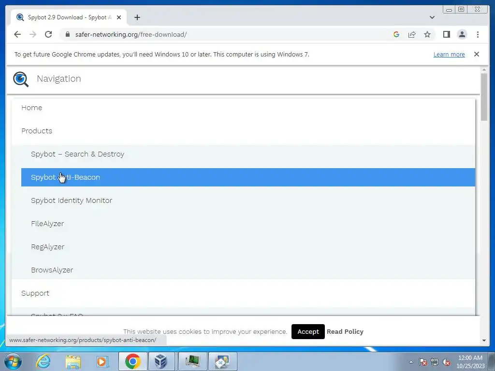Open the Support menu entry
The image size is (495, 371).
(x=35, y=293)
